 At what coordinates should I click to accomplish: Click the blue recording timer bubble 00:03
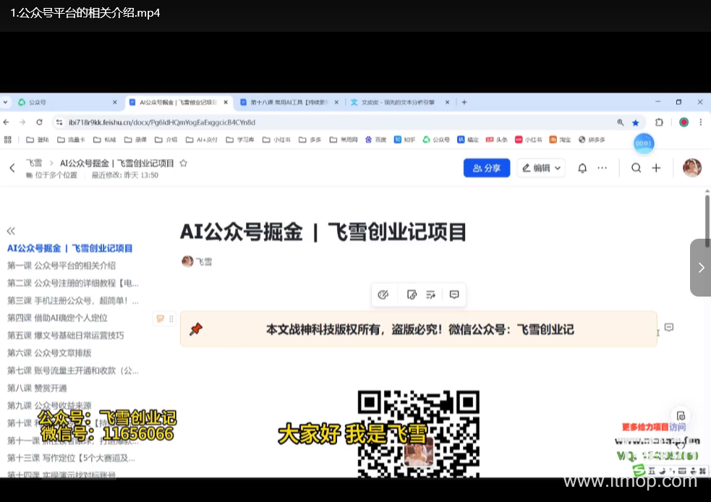click(644, 143)
